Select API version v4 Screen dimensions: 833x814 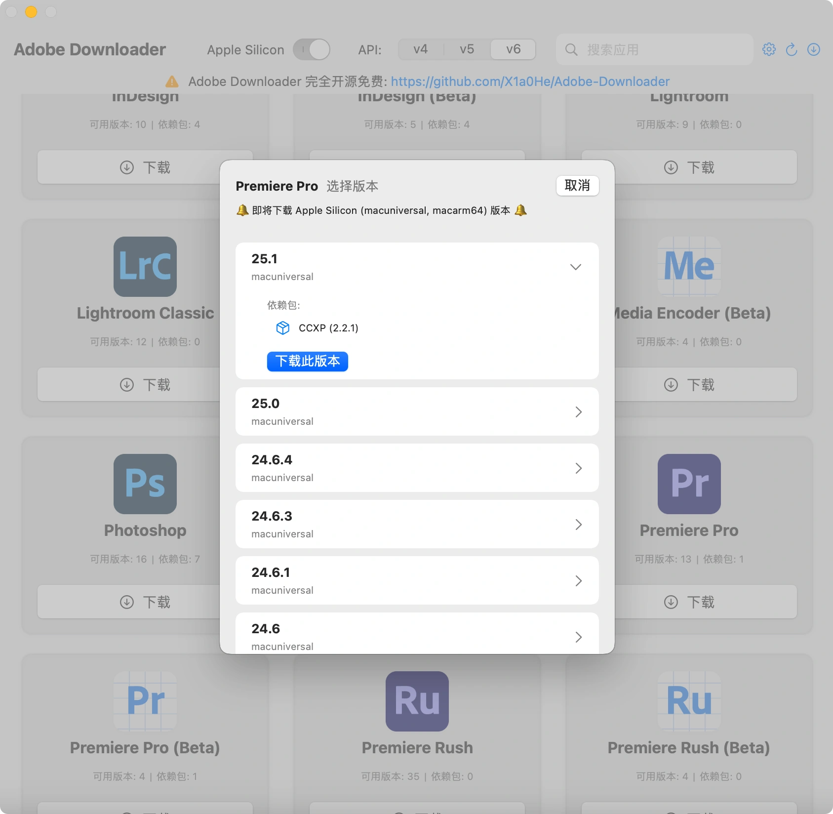point(421,49)
